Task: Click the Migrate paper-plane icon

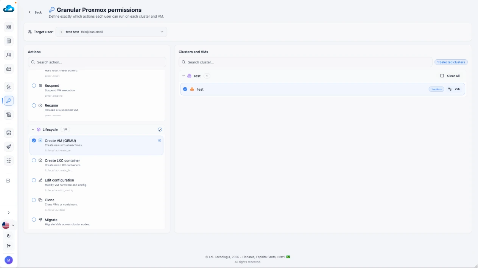Action: tap(40, 220)
